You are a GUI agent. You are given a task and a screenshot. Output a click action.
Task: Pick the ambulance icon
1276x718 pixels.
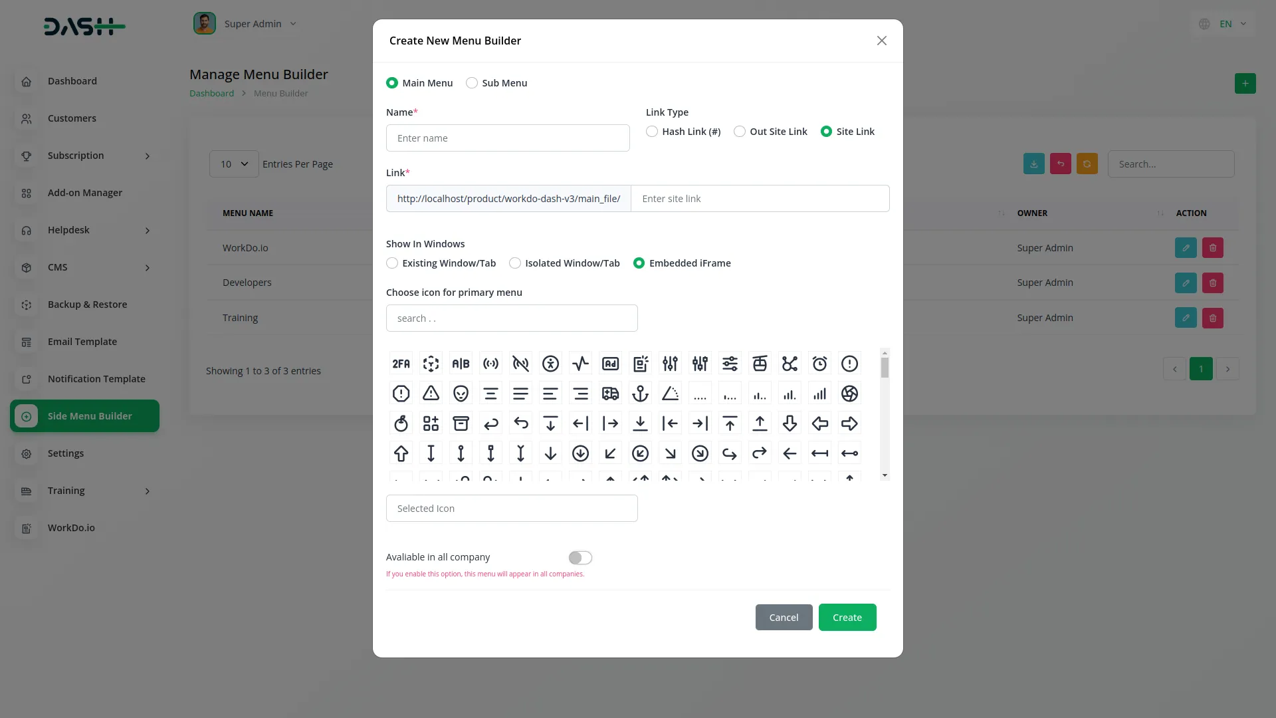pyautogui.click(x=610, y=394)
